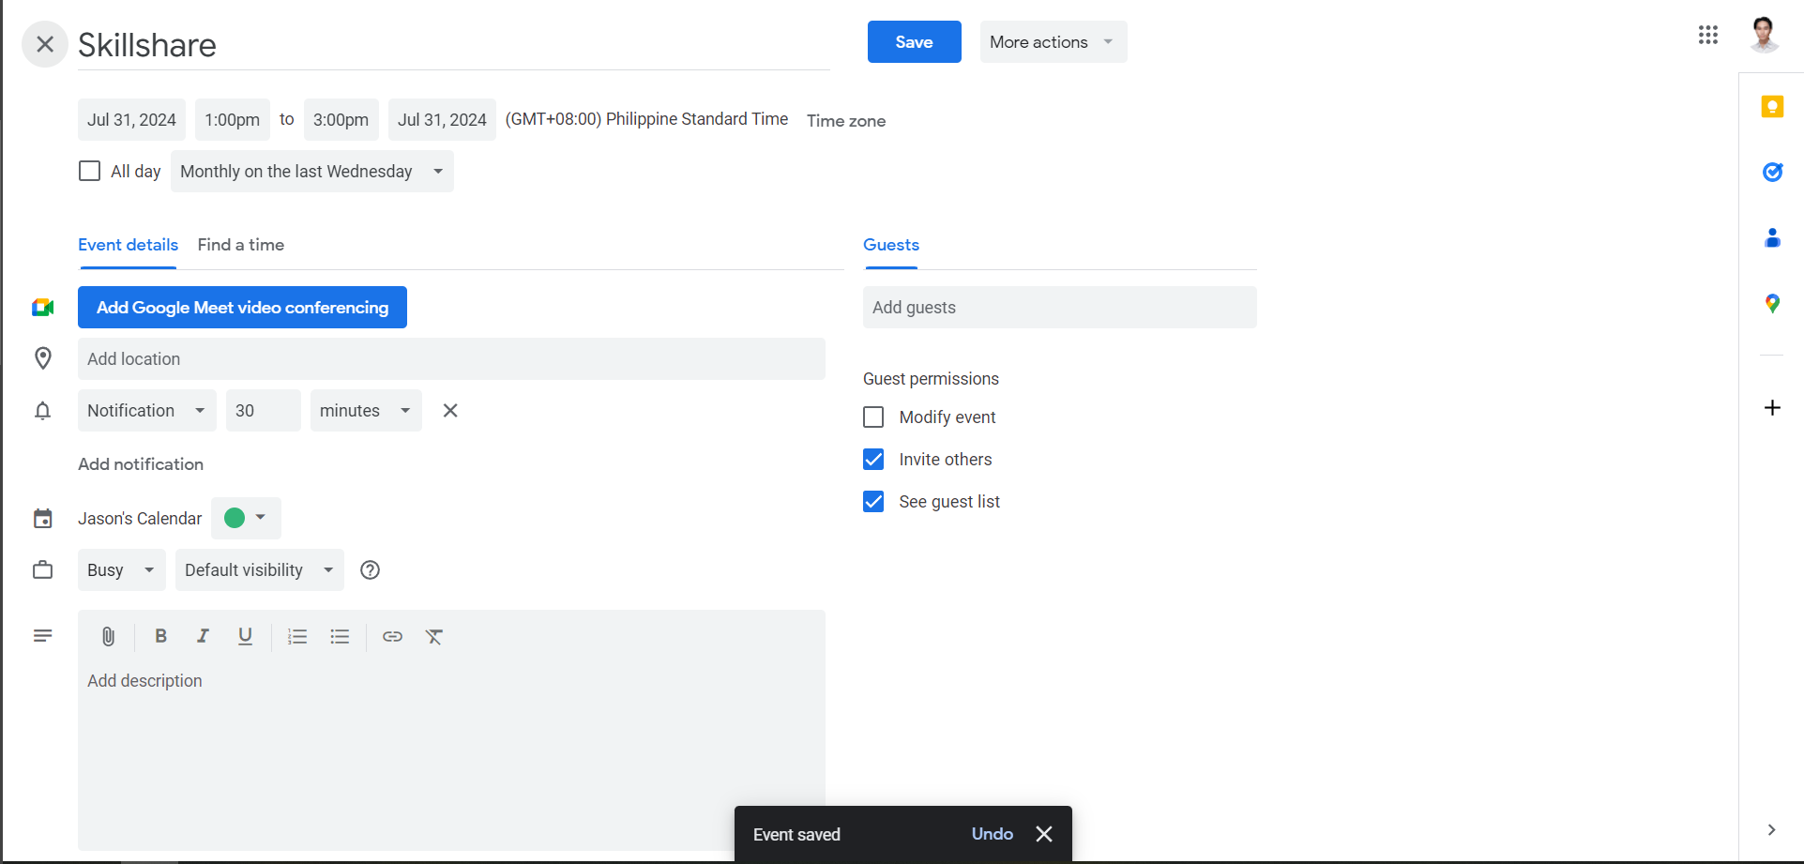This screenshot has width=1804, height=864.
Task: Click the Add location field
Action: click(451, 359)
